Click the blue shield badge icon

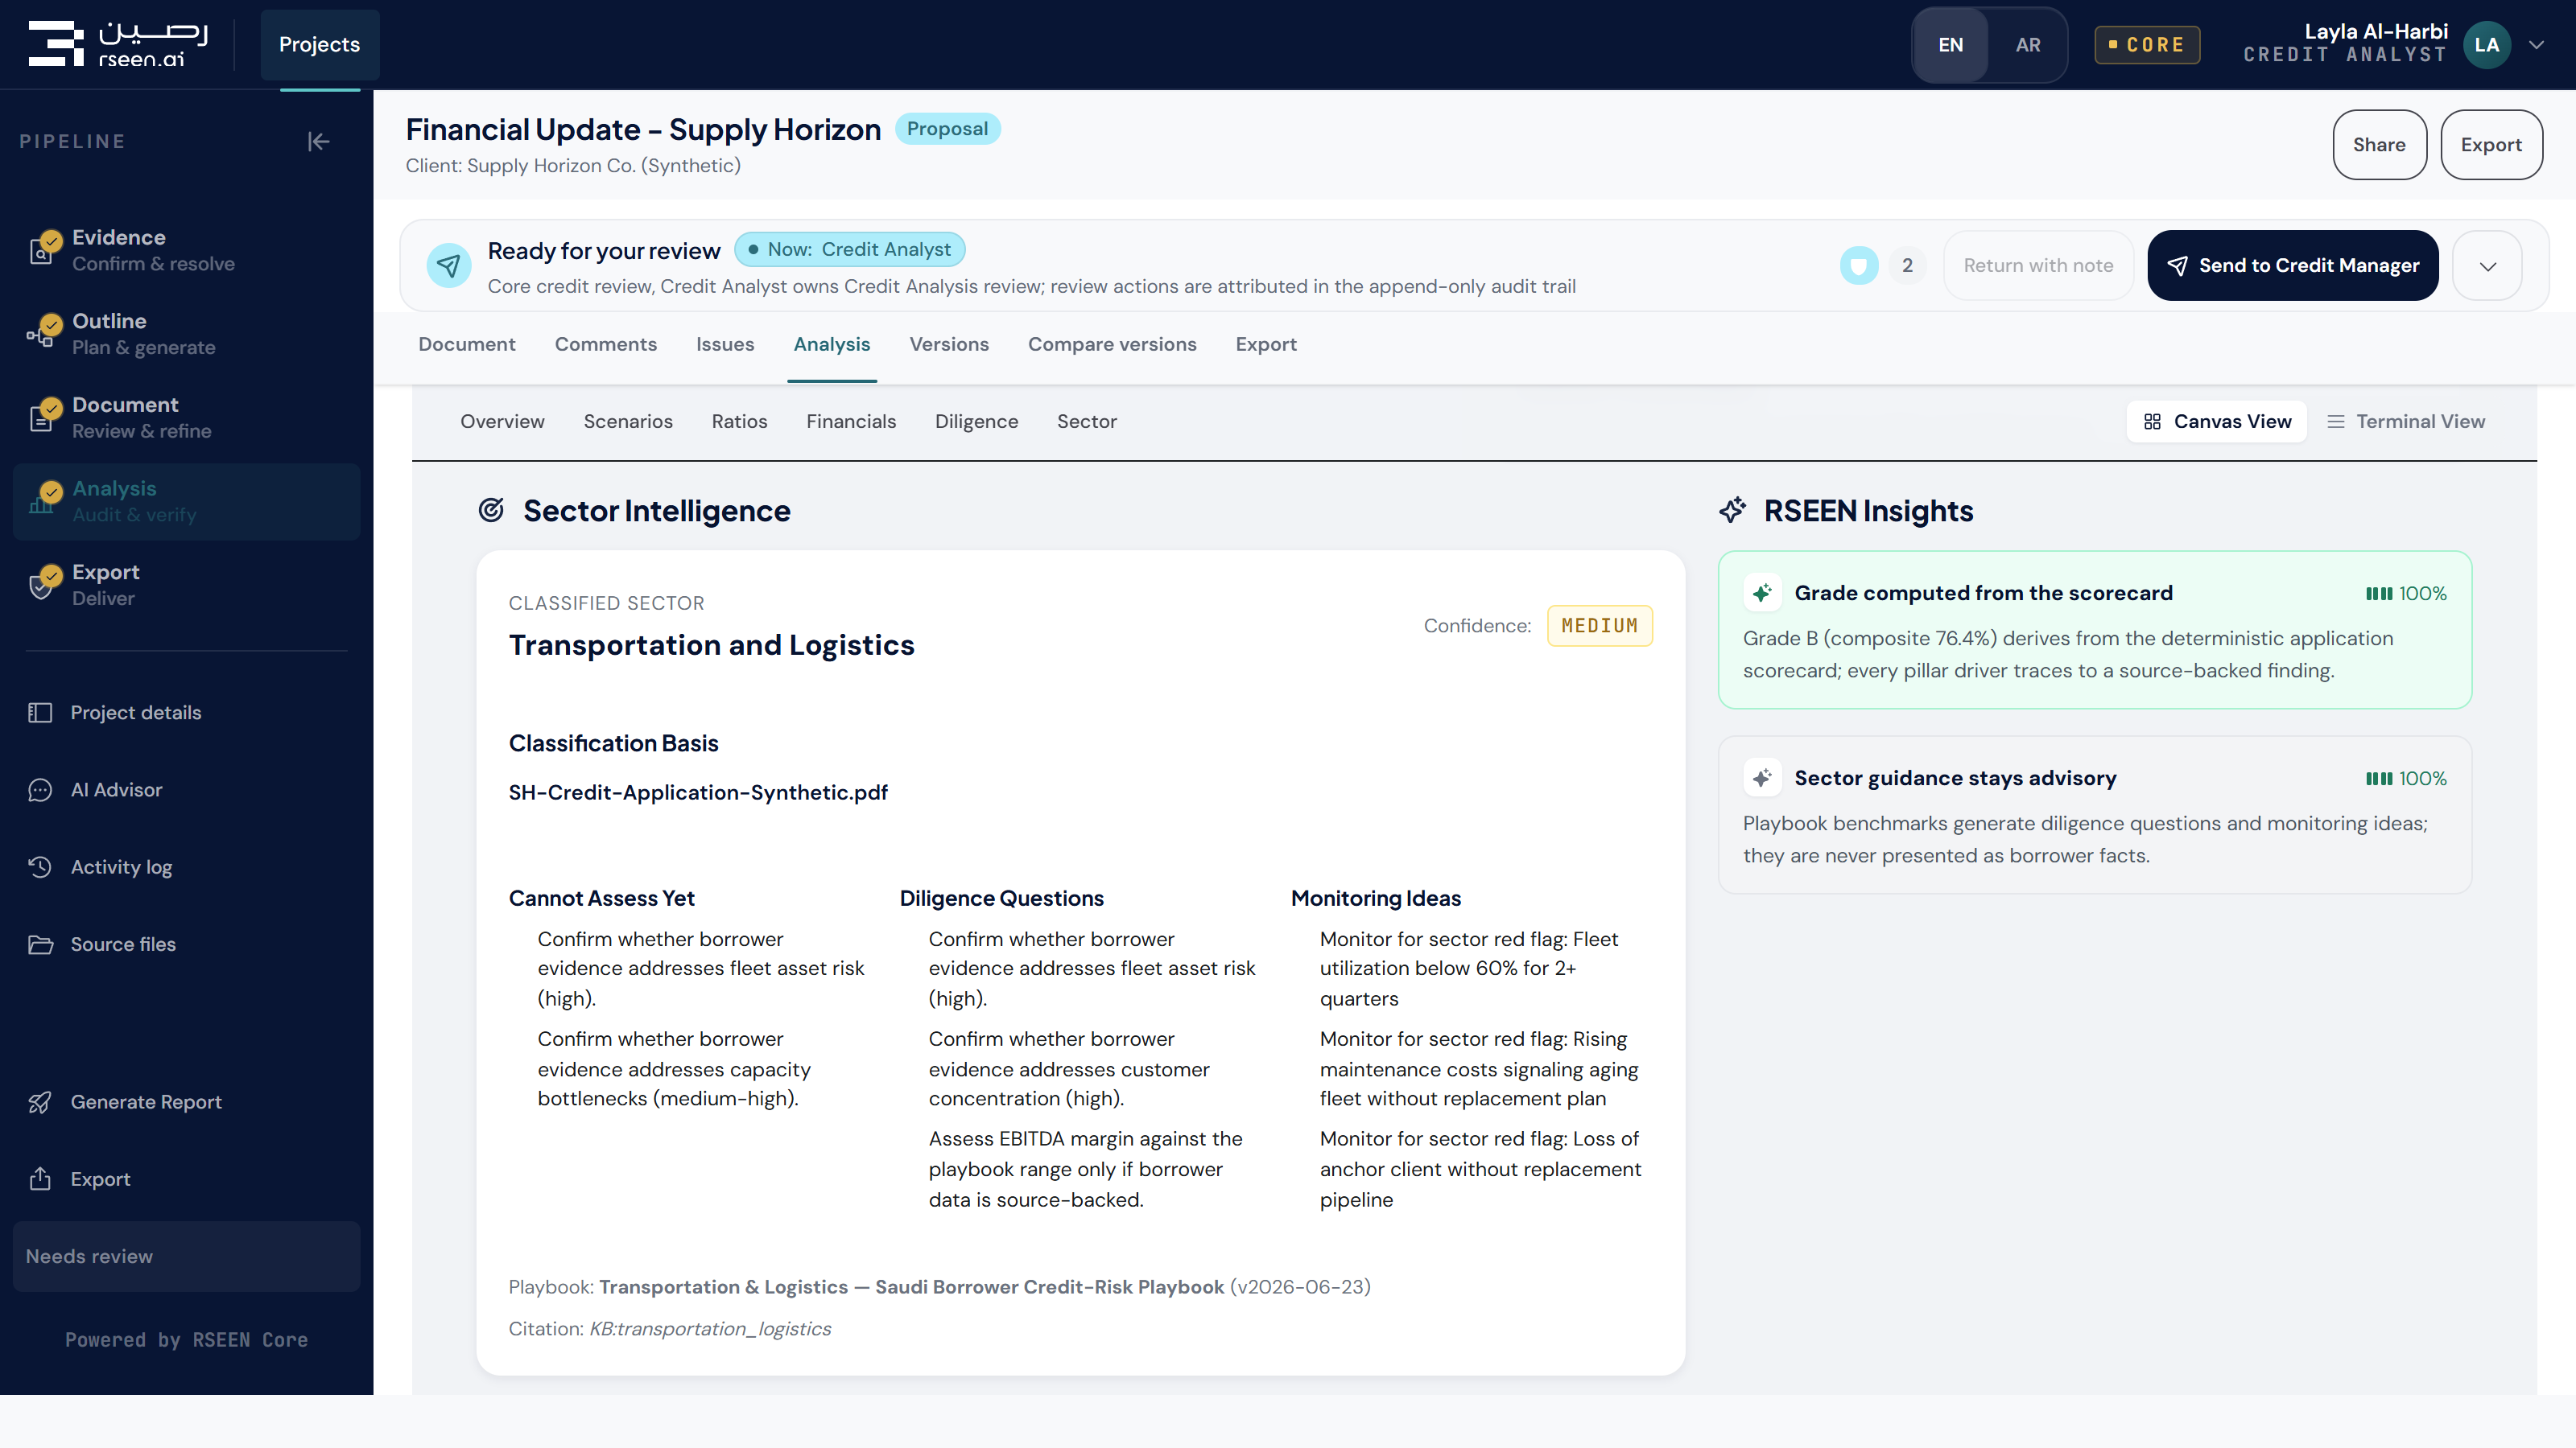pos(1859,265)
